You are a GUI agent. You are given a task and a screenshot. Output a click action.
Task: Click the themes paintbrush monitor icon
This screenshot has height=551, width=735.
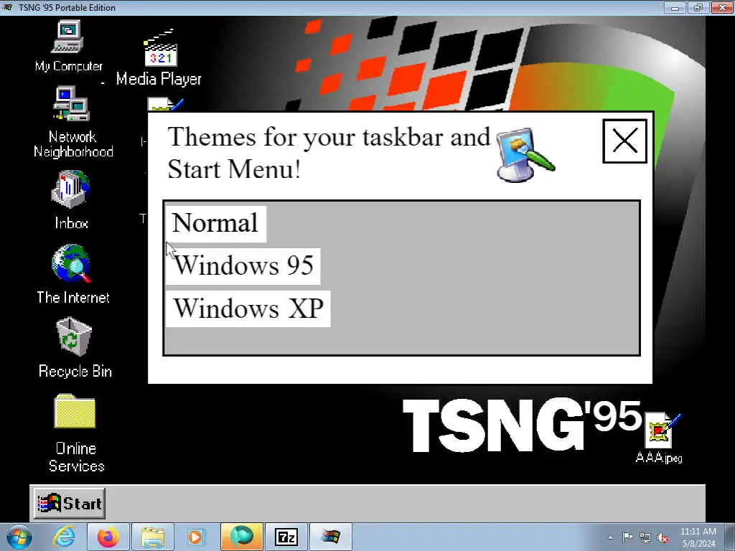[x=525, y=155]
